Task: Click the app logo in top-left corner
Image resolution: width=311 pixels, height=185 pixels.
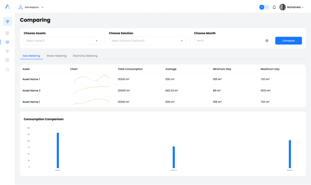Action: pyautogui.click(x=8, y=7)
